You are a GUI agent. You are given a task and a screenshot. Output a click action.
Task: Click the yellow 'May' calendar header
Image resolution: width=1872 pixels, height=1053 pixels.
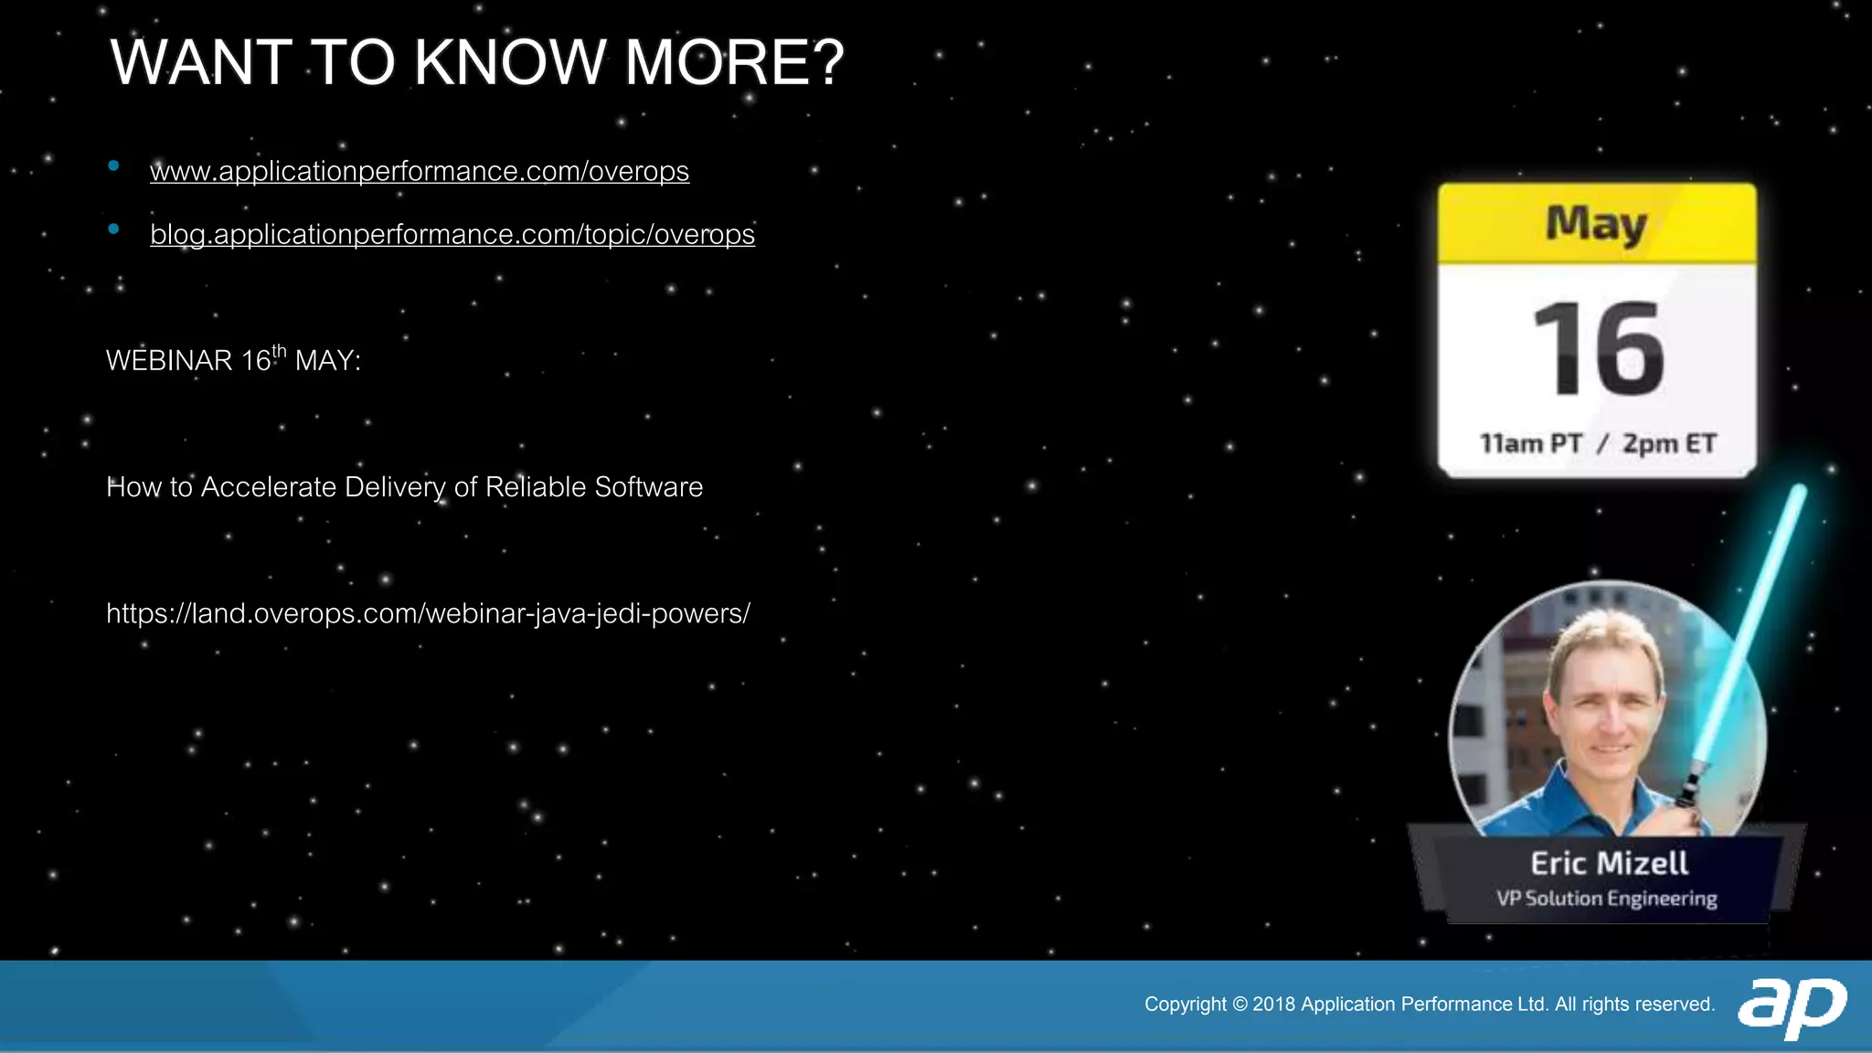tap(1597, 224)
